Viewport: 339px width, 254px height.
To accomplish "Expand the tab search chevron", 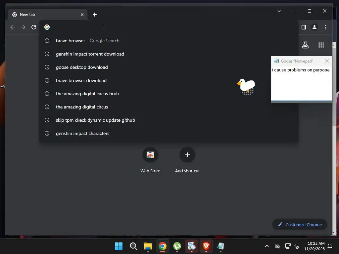I will pyautogui.click(x=279, y=11).
